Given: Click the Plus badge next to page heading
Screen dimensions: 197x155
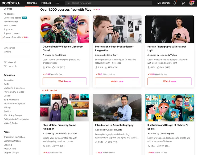Looking at the screenshot, I should coord(97,10).
